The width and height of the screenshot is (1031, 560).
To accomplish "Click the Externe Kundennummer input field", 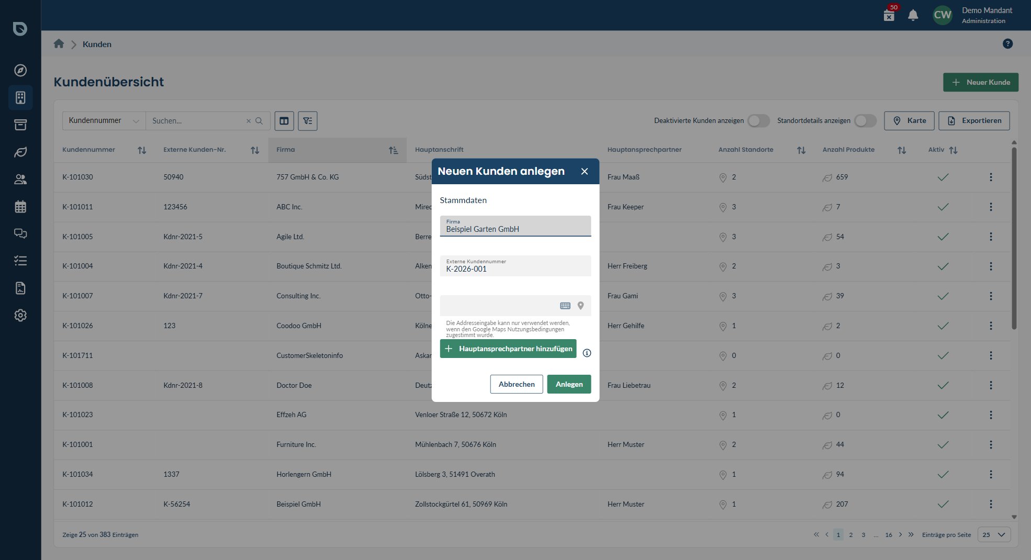I will [x=515, y=266].
